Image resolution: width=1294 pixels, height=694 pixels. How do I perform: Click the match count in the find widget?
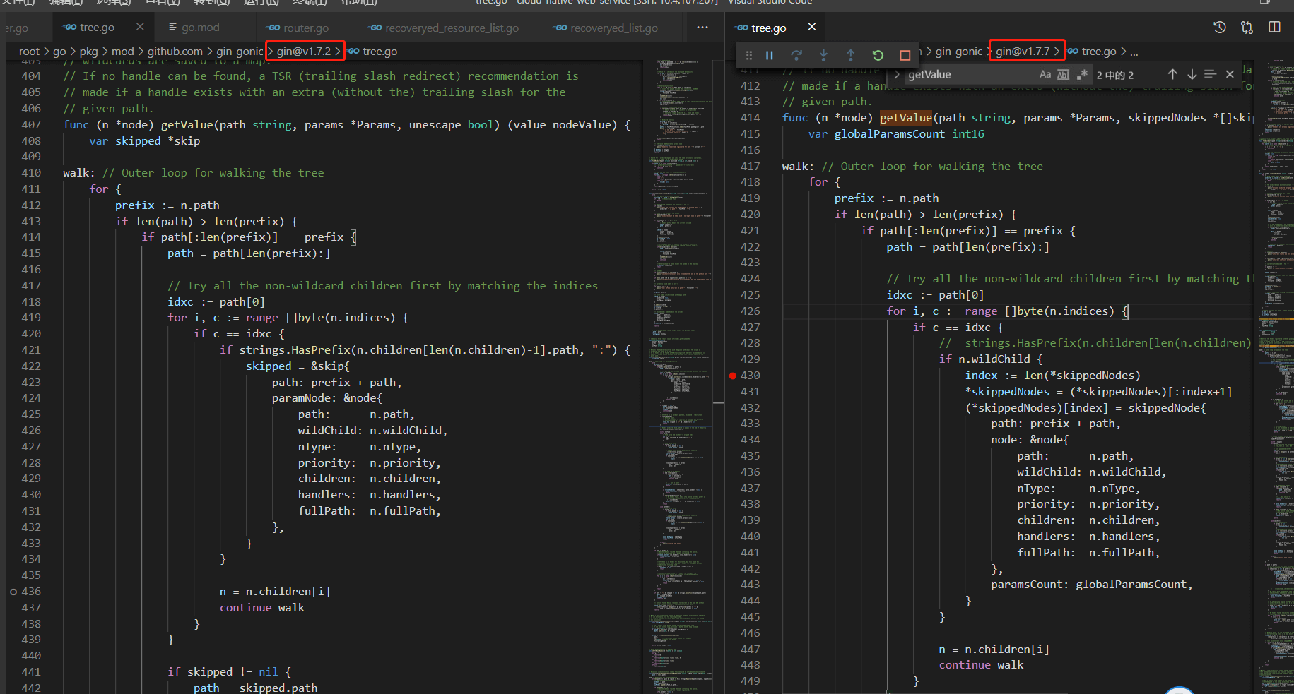[1115, 75]
